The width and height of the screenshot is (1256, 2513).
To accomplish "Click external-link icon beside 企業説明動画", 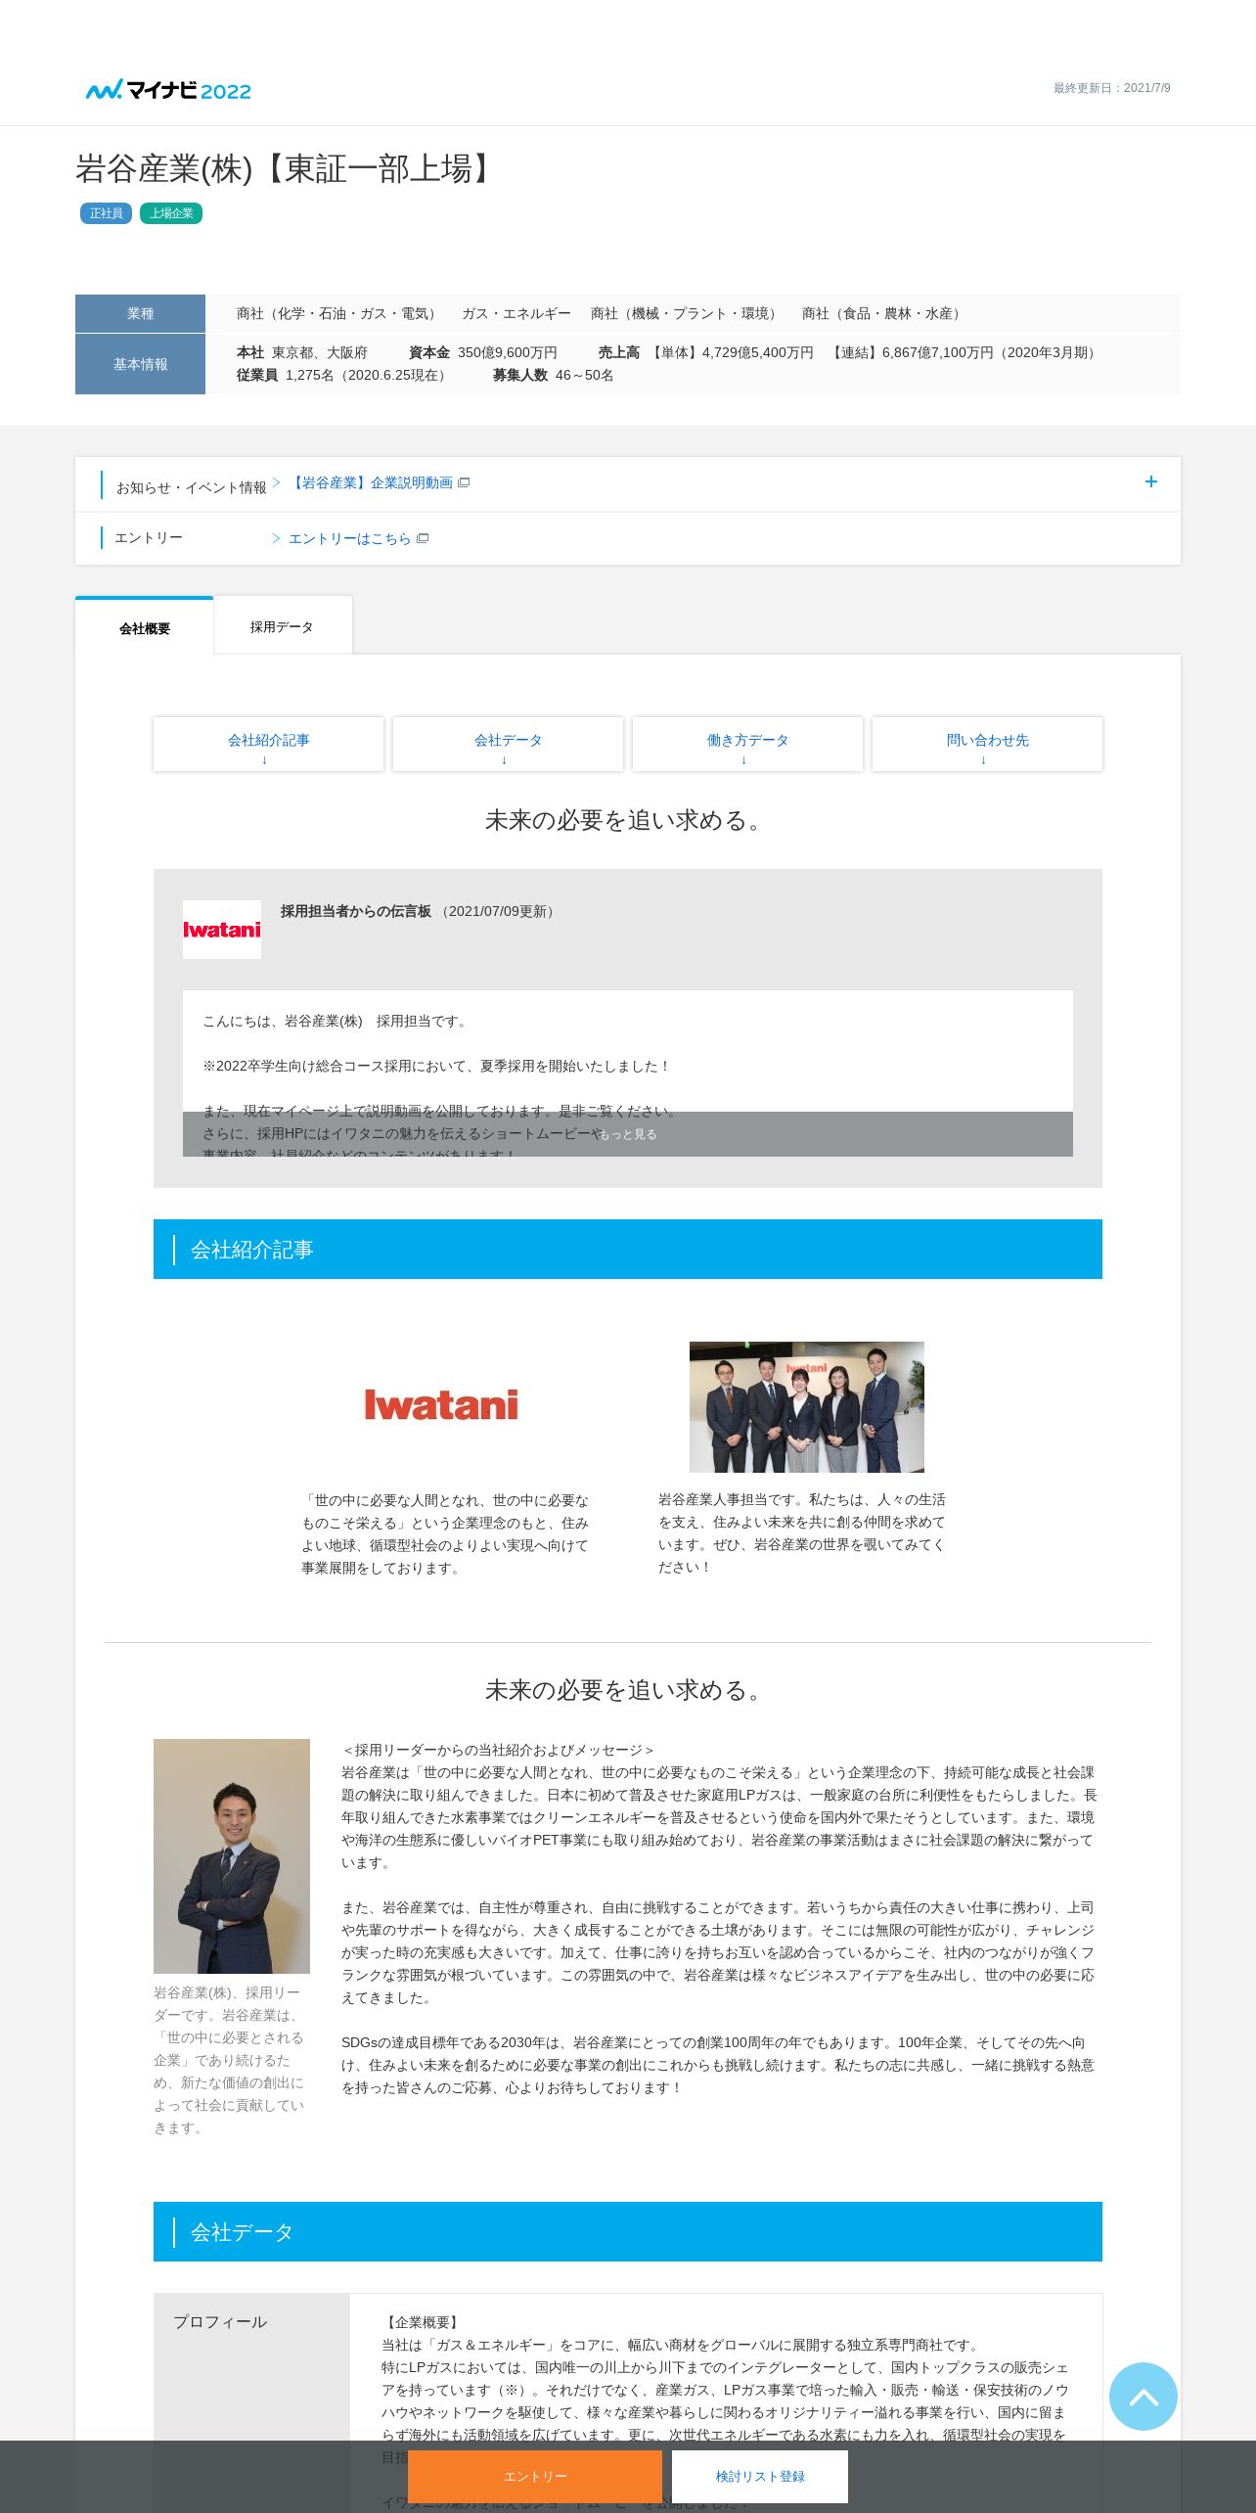I will point(464,482).
